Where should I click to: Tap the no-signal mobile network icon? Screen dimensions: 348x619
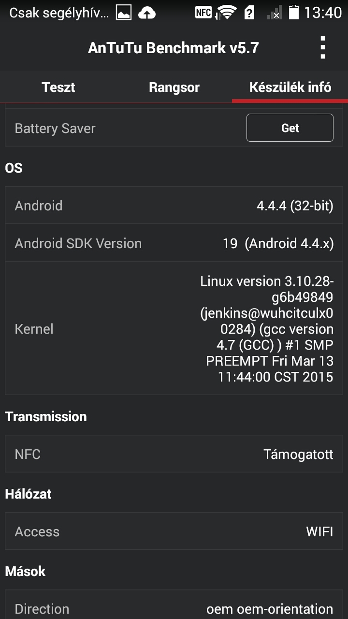point(275,13)
